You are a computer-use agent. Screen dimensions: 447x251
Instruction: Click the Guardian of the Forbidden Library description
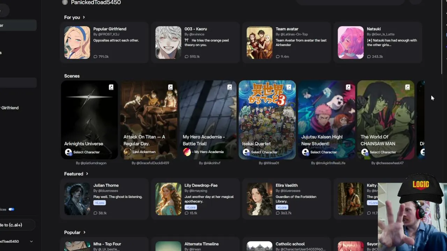point(296,199)
